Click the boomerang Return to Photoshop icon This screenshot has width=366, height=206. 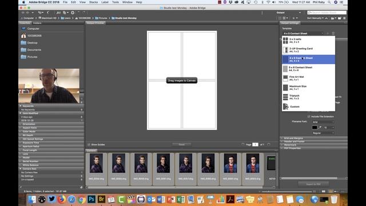pyautogui.click(x=48, y=13)
